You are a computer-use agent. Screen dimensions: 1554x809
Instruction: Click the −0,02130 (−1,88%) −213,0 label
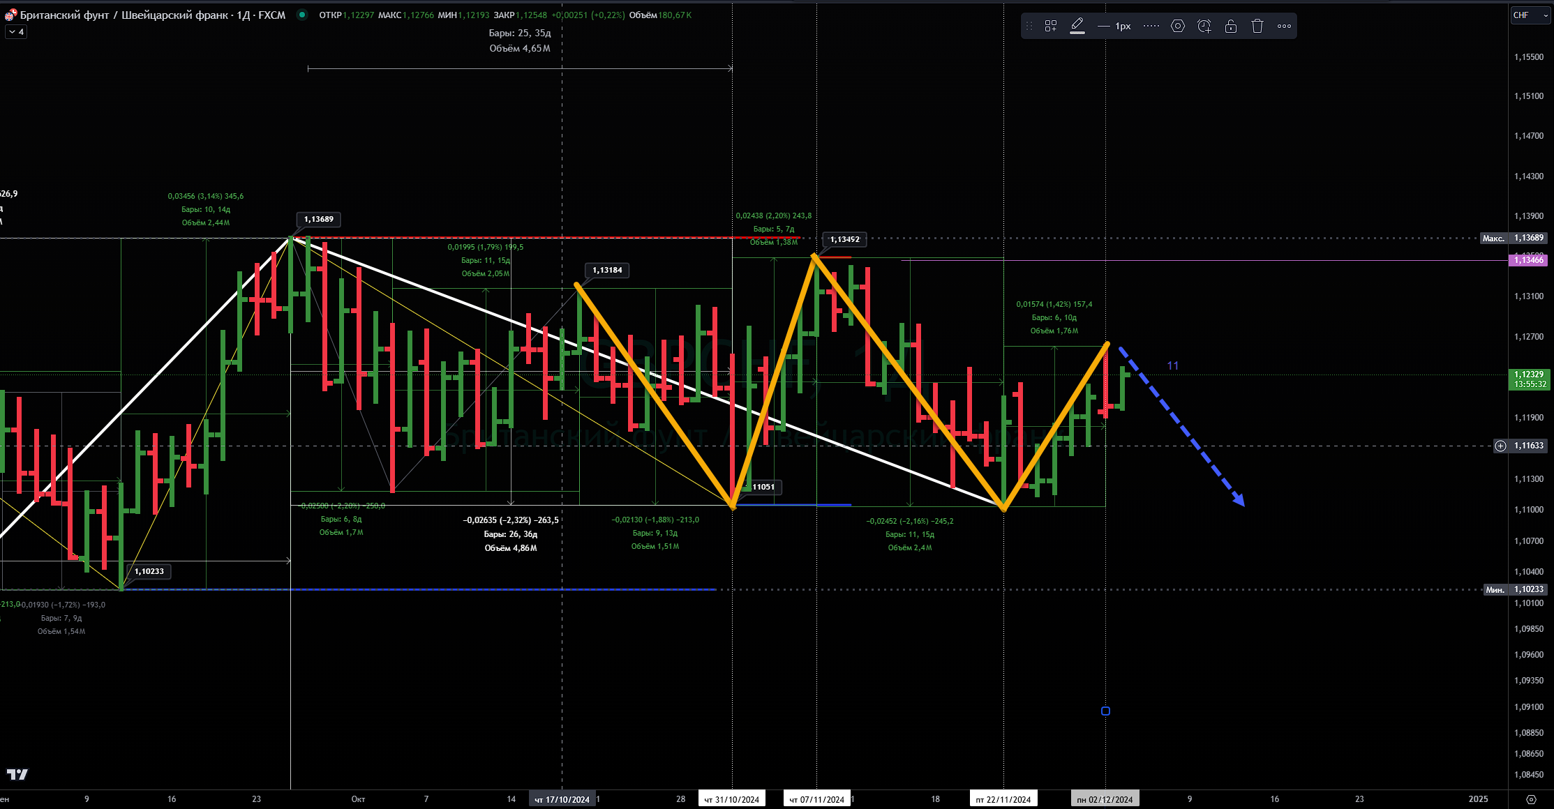coord(655,520)
